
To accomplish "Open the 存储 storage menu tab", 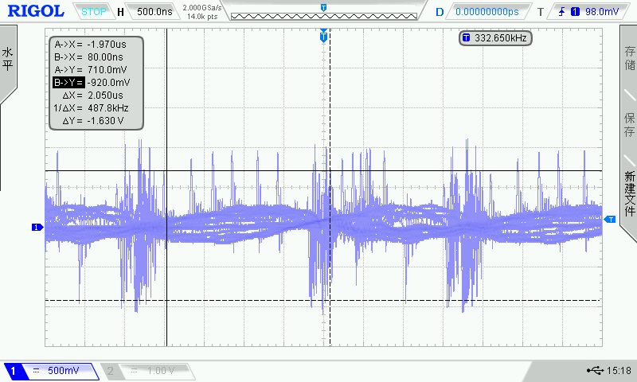I will tap(629, 58).
